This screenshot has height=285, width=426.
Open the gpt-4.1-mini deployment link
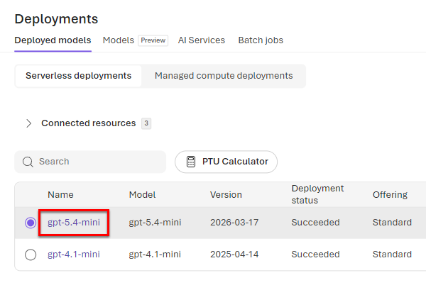(74, 255)
